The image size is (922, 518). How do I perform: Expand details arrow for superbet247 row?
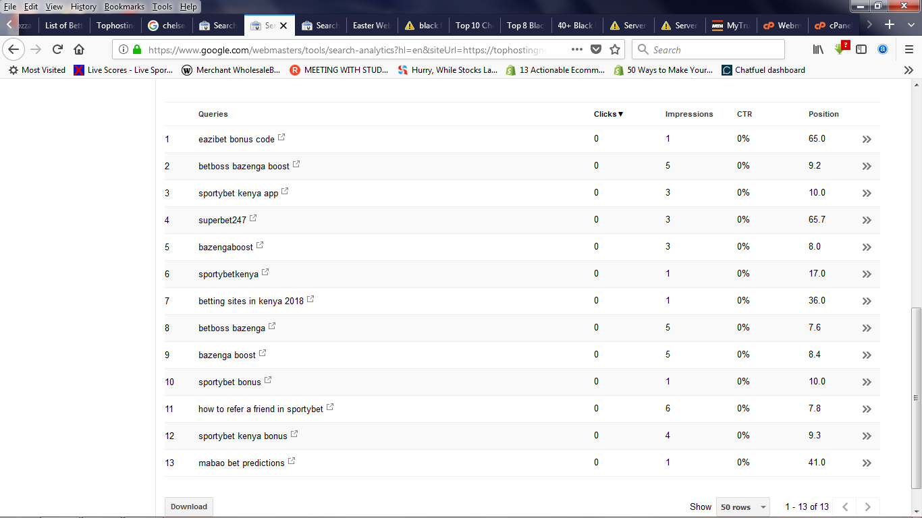[x=867, y=220]
